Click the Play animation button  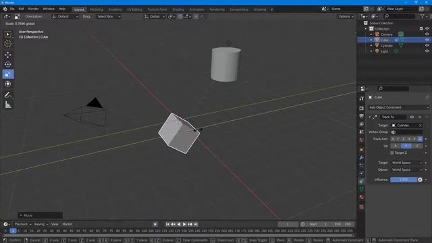tap(184, 224)
